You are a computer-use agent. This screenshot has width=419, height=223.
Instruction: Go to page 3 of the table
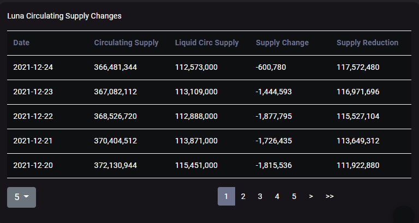[260, 196]
